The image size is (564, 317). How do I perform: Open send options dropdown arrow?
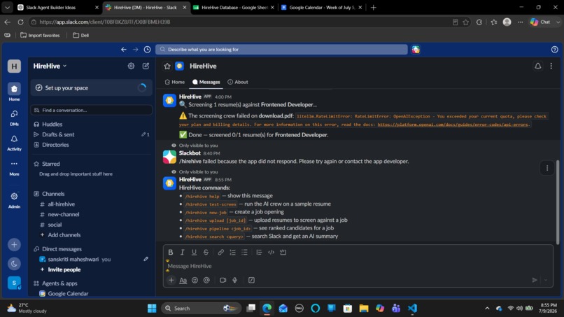coord(546,280)
